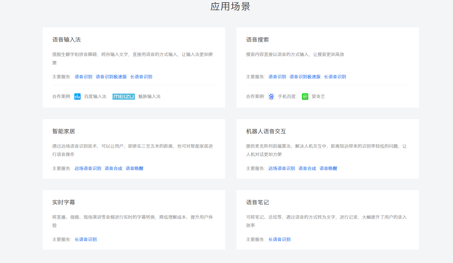Click the 语音输入法 card title

tap(67, 39)
